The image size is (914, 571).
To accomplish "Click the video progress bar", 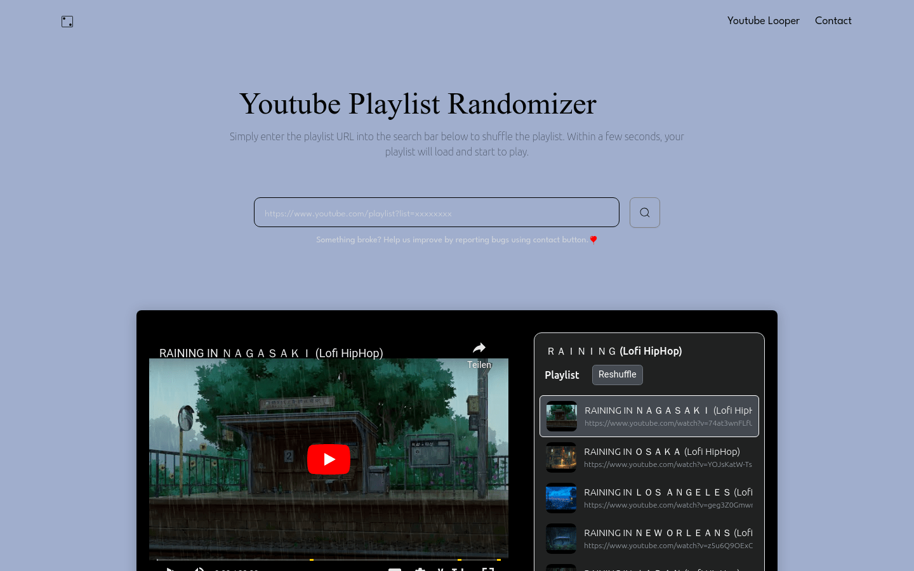I will [329, 559].
